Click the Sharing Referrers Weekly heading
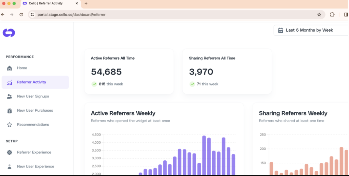Screen dimensions: 349x176 (293, 113)
